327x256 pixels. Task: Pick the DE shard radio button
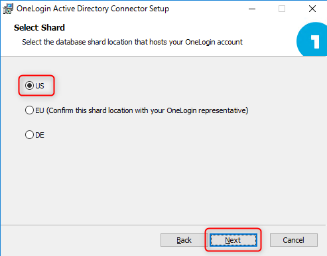29,135
